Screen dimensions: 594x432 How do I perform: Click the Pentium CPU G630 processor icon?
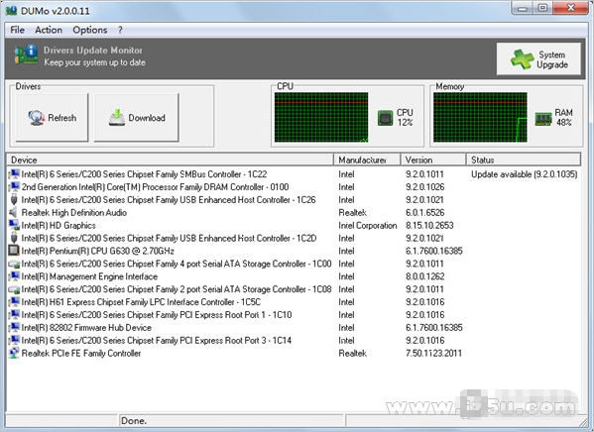pos(14,251)
